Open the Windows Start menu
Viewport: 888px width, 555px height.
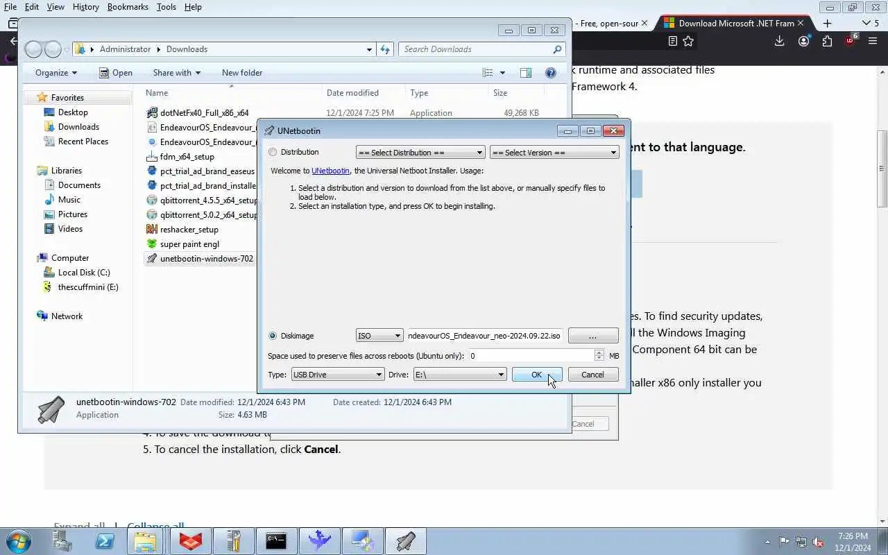(18, 541)
